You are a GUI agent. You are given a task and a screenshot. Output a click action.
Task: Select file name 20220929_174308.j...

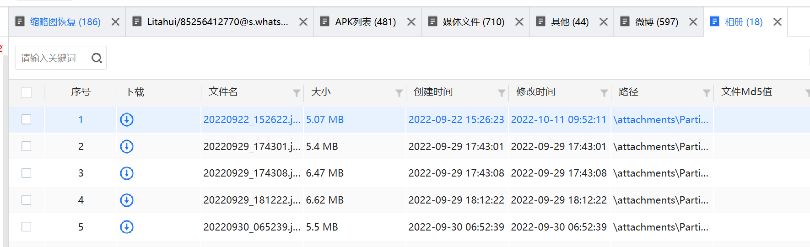252,173
